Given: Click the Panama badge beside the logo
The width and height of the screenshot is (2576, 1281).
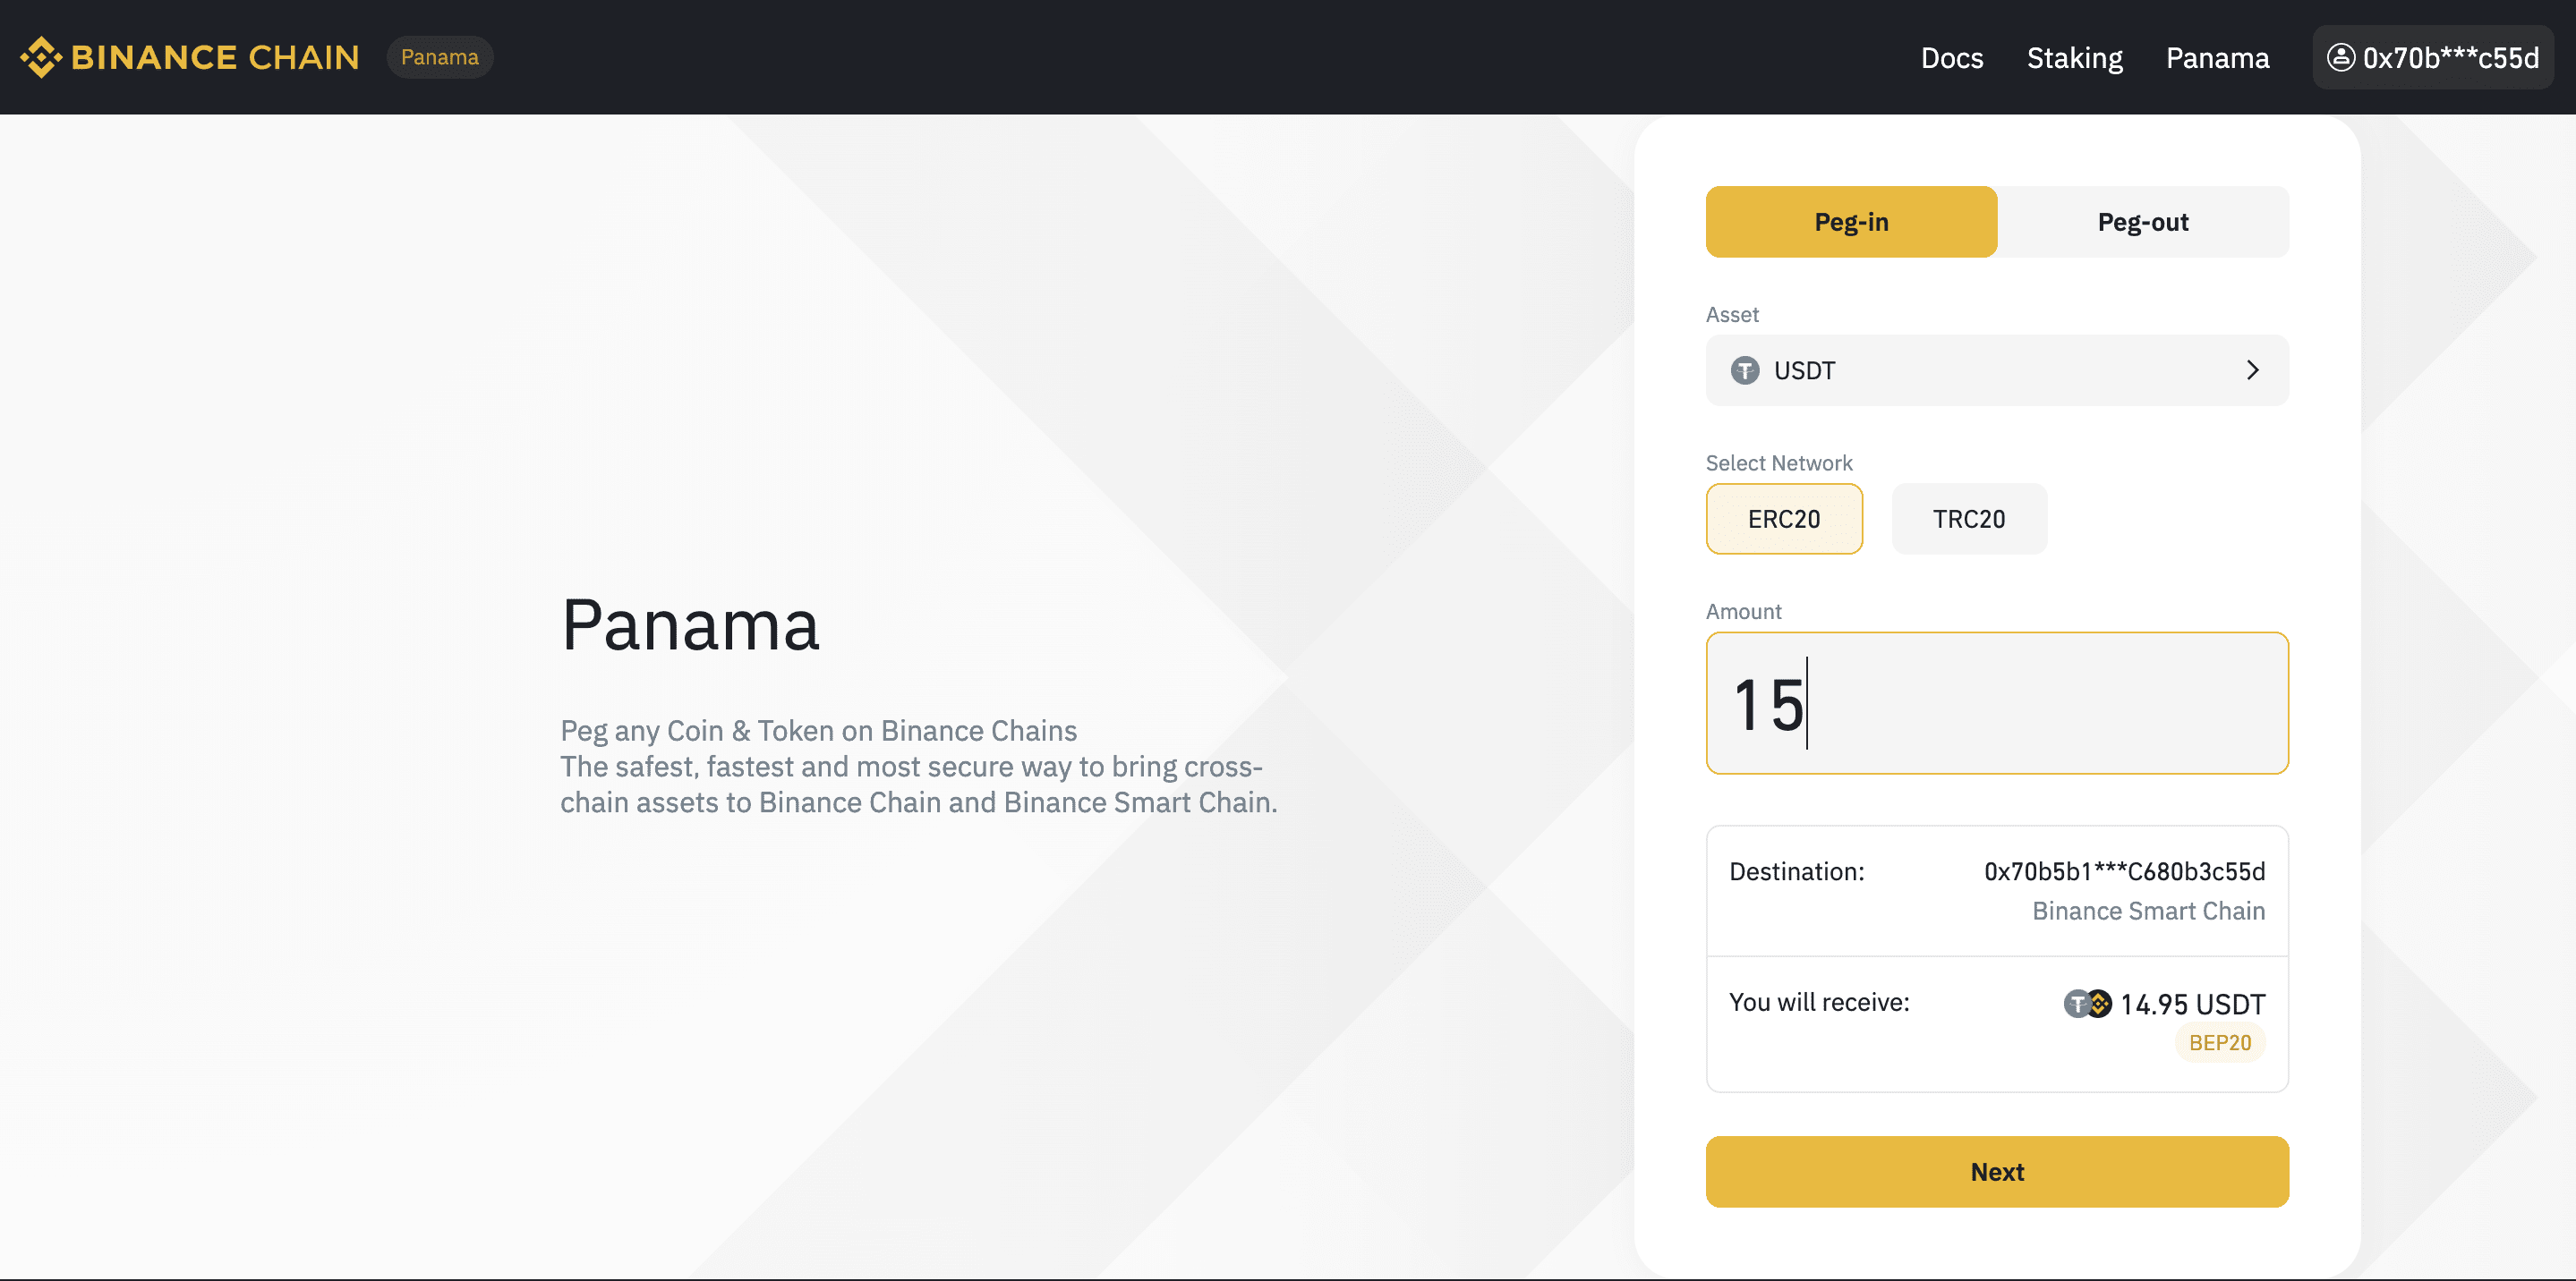Looking at the screenshot, I should pyautogui.click(x=440, y=57).
